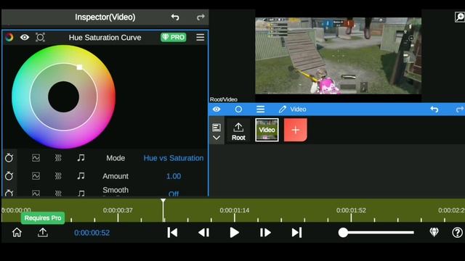This screenshot has width=465, height=261.
Task: Click inside the hue color wheel
Action: tap(63, 96)
